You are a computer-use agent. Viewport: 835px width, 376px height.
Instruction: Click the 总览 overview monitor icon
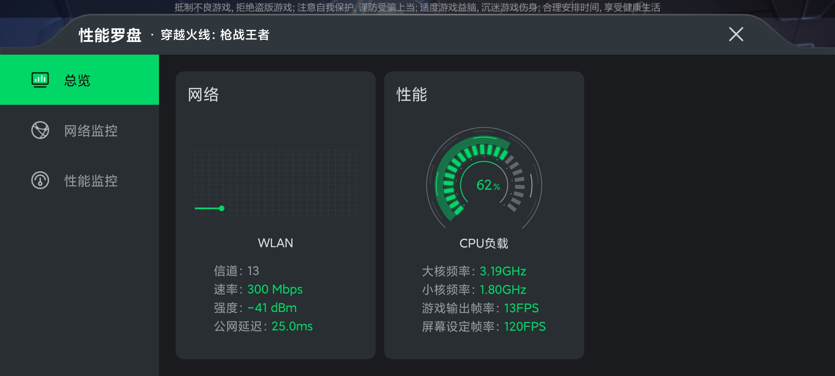tap(40, 80)
